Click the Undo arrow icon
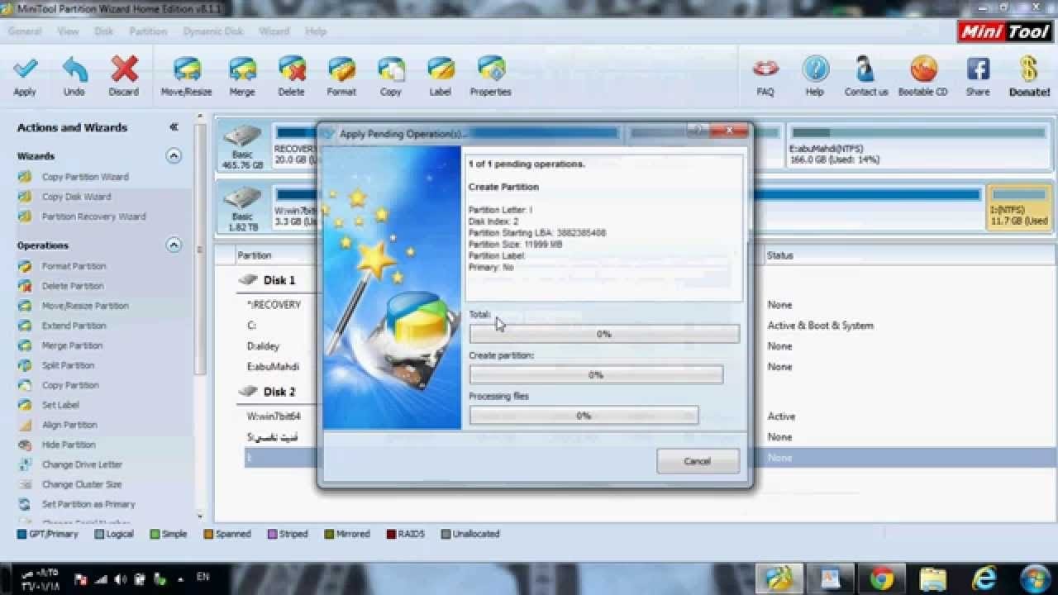 pyautogui.click(x=74, y=70)
